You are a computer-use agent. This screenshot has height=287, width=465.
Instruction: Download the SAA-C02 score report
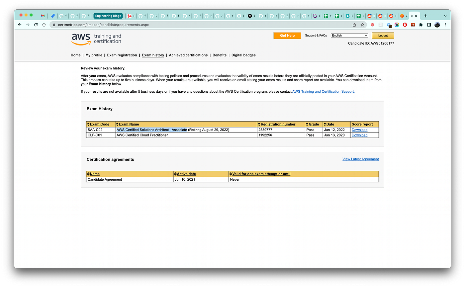tap(360, 130)
